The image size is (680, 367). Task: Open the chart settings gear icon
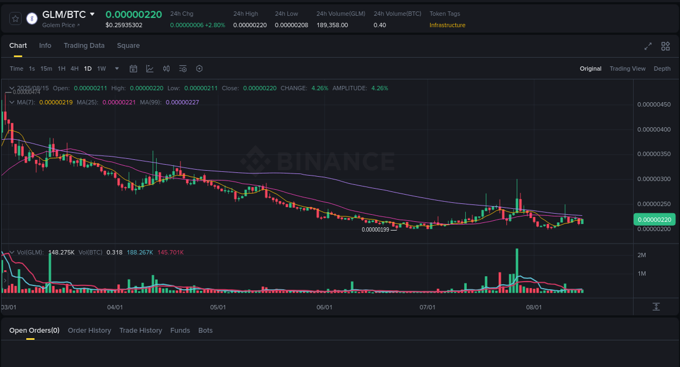pyautogui.click(x=199, y=69)
